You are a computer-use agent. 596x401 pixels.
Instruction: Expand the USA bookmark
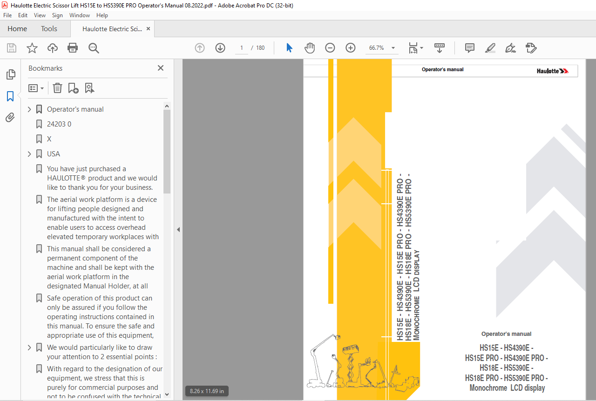(x=29, y=154)
